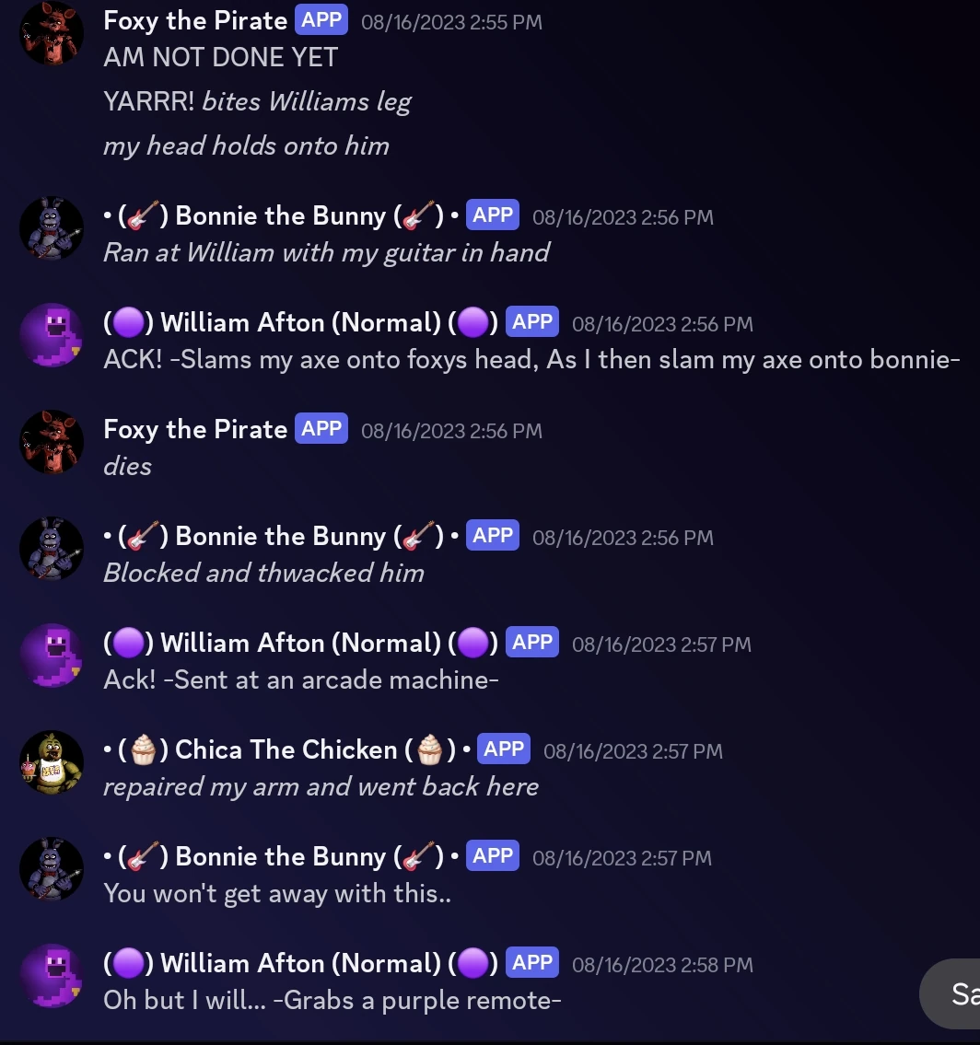
Task: Click APP badge beside Foxy the Pirate at 2:55 PM
Action: pyautogui.click(x=321, y=20)
